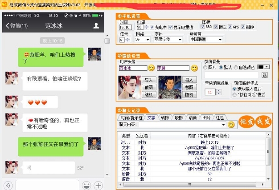Select "按住说话"模式 radio button
279x190 pixels.
[x=234, y=95]
